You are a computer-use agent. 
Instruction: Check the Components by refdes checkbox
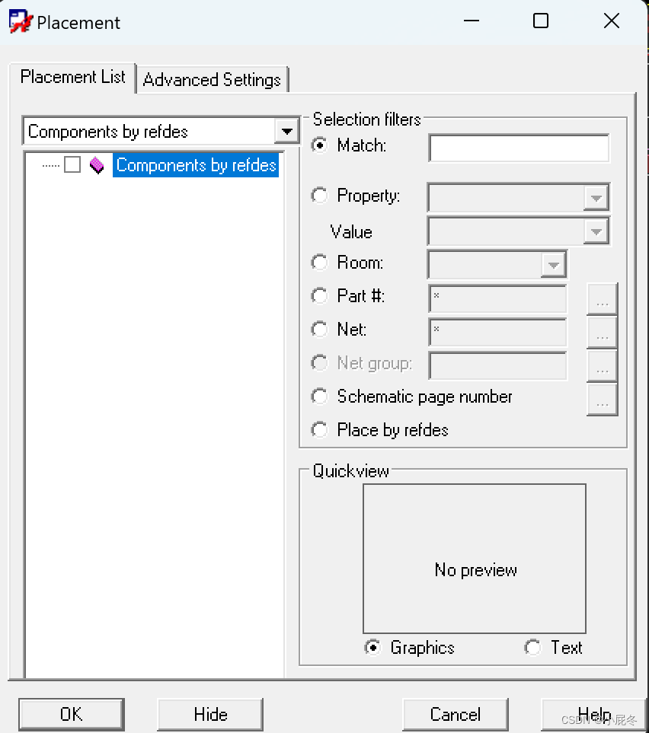pyautogui.click(x=72, y=164)
